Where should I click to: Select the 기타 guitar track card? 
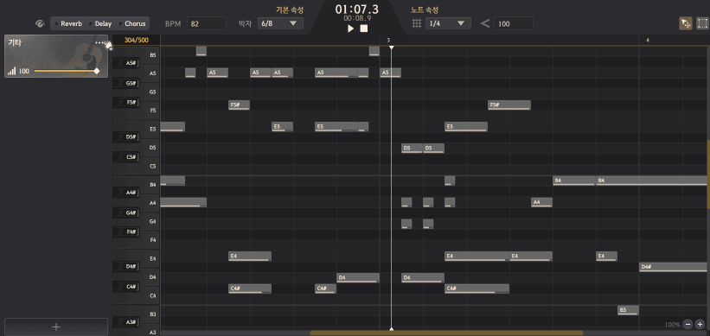click(56, 56)
